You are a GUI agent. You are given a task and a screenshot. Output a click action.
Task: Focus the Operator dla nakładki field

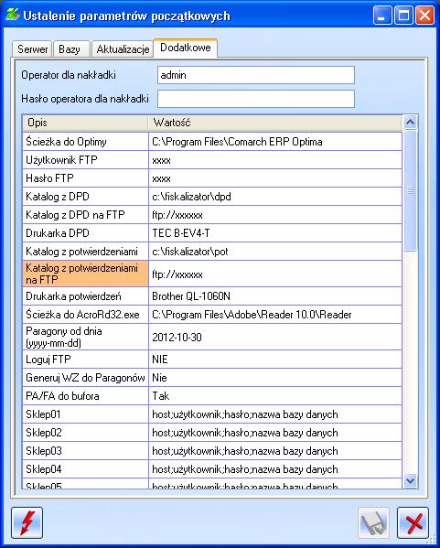point(256,75)
